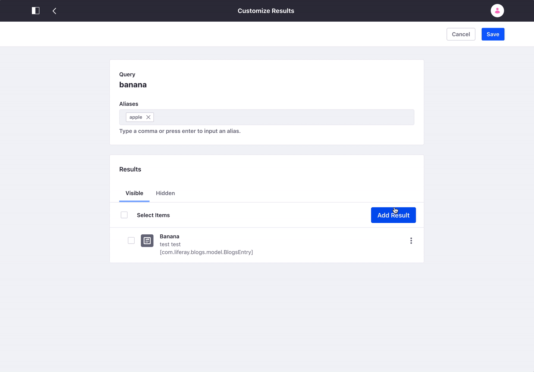Image resolution: width=534 pixels, height=372 pixels.
Task: Click the blogs entry icon beside Banana
Action: click(147, 240)
